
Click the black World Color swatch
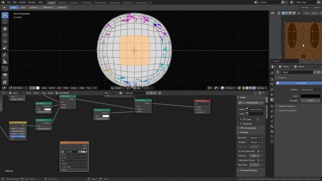tap(310, 96)
